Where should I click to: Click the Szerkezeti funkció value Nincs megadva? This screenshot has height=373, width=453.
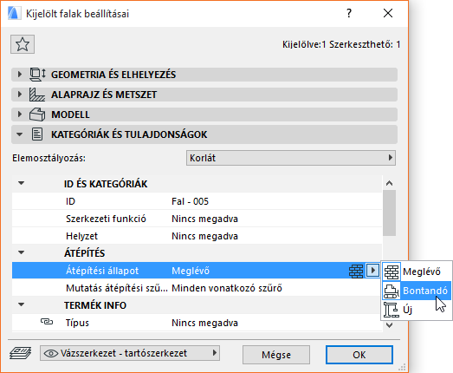tap(204, 219)
